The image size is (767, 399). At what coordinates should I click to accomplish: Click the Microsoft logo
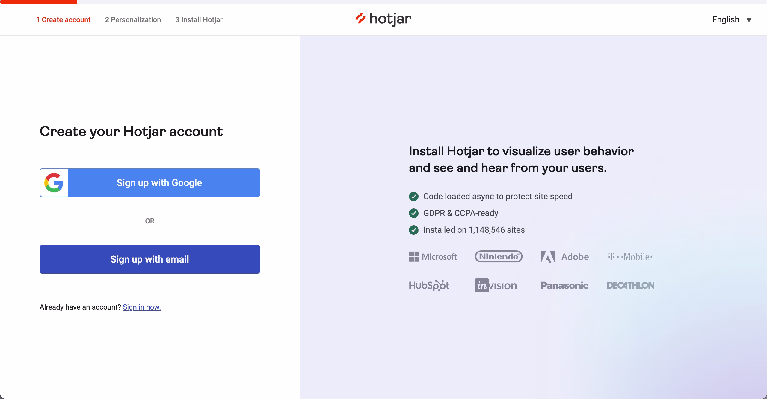pos(433,257)
